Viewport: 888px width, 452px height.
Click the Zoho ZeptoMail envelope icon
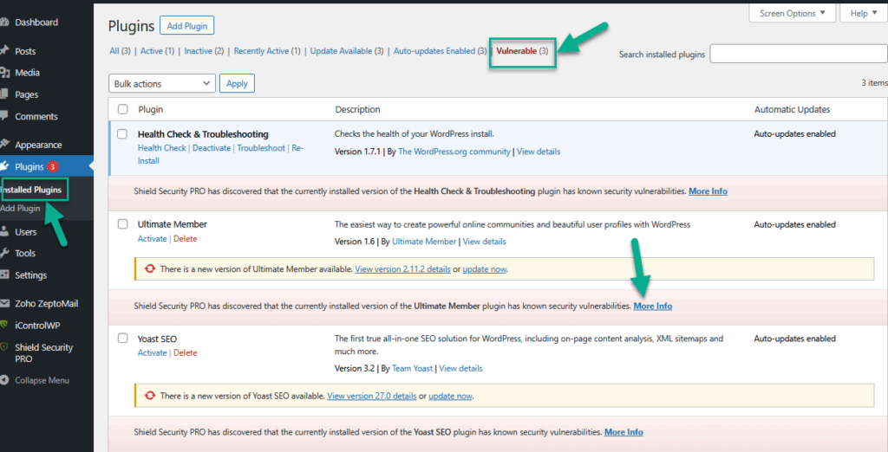click(x=4, y=303)
